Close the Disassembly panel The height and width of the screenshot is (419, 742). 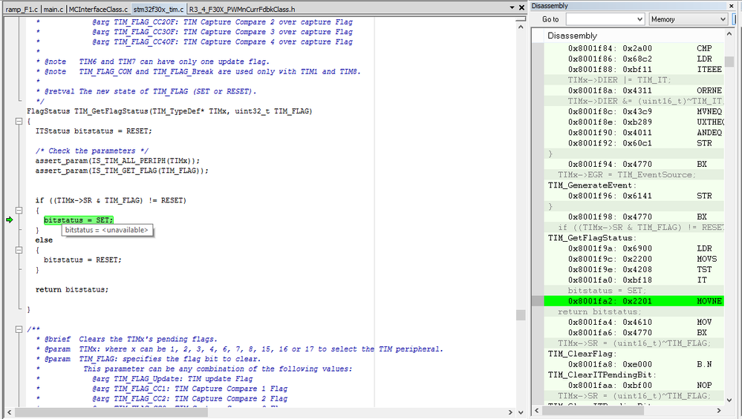coord(731,6)
